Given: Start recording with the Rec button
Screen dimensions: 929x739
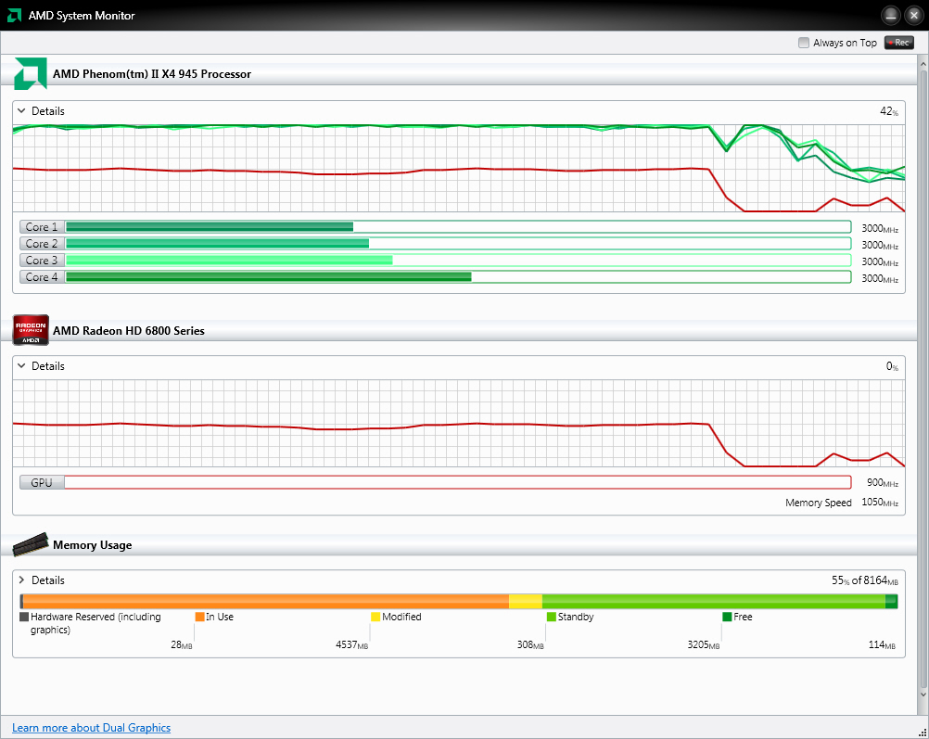Looking at the screenshot, I should 898,43.
